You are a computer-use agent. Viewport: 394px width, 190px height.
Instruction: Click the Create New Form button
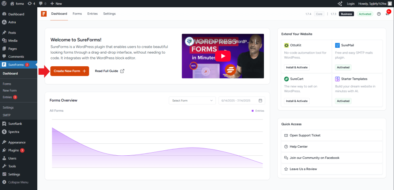[x=70, y=71]
